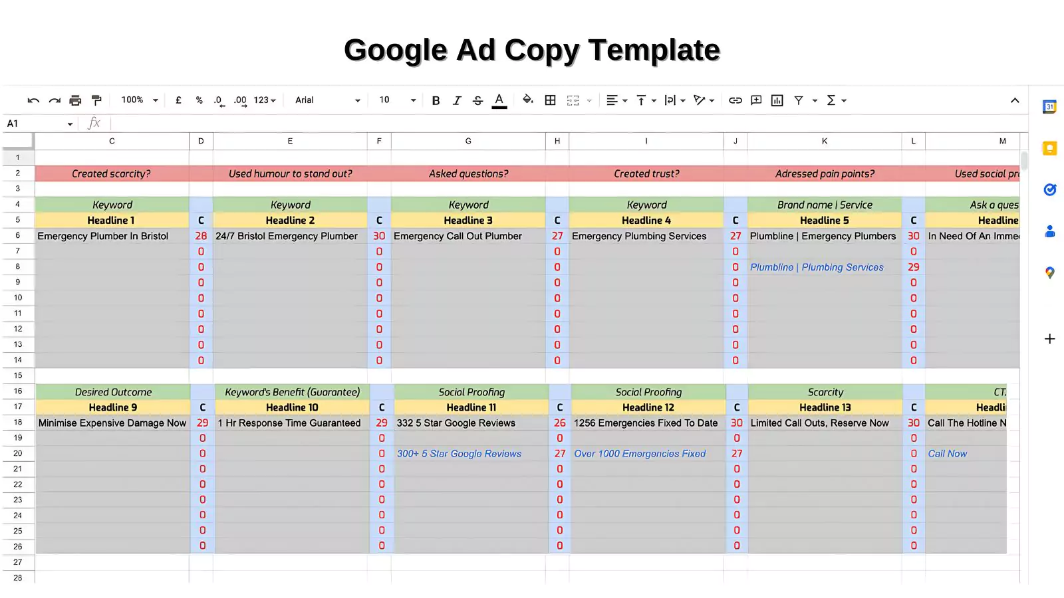Select the Paint format roller icon
Image resolution: width=1064 pixels, height=598 pixels.
(x=96, y=100)
